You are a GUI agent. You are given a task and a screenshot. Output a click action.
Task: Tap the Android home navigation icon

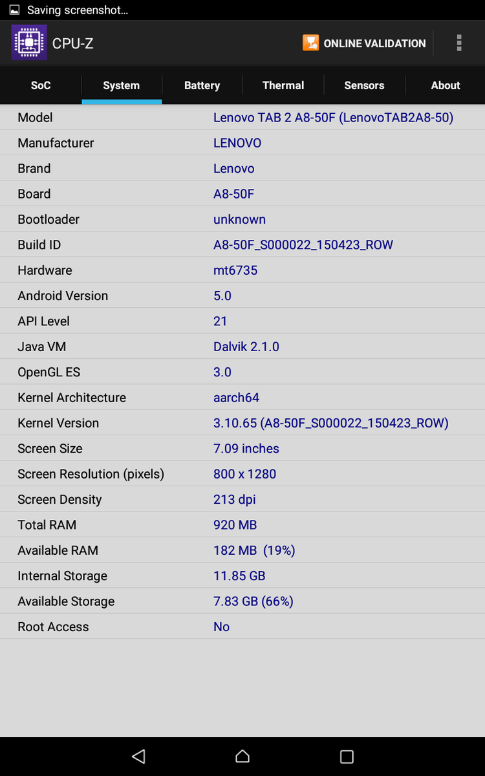pos(242,756)
